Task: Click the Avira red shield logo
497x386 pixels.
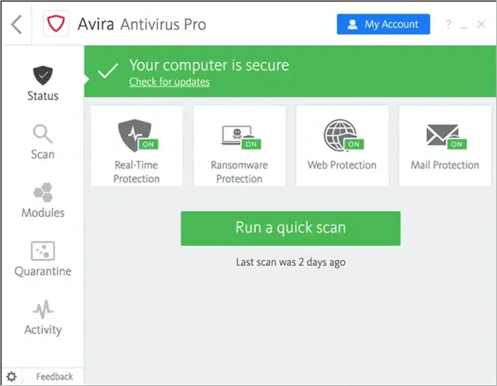Action: click(56, 24)
